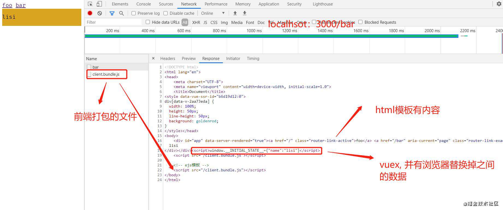The height and width of the screenshot is (210, 503).
Task: Check Has blocked cookies checkbox
Action: 314,22
